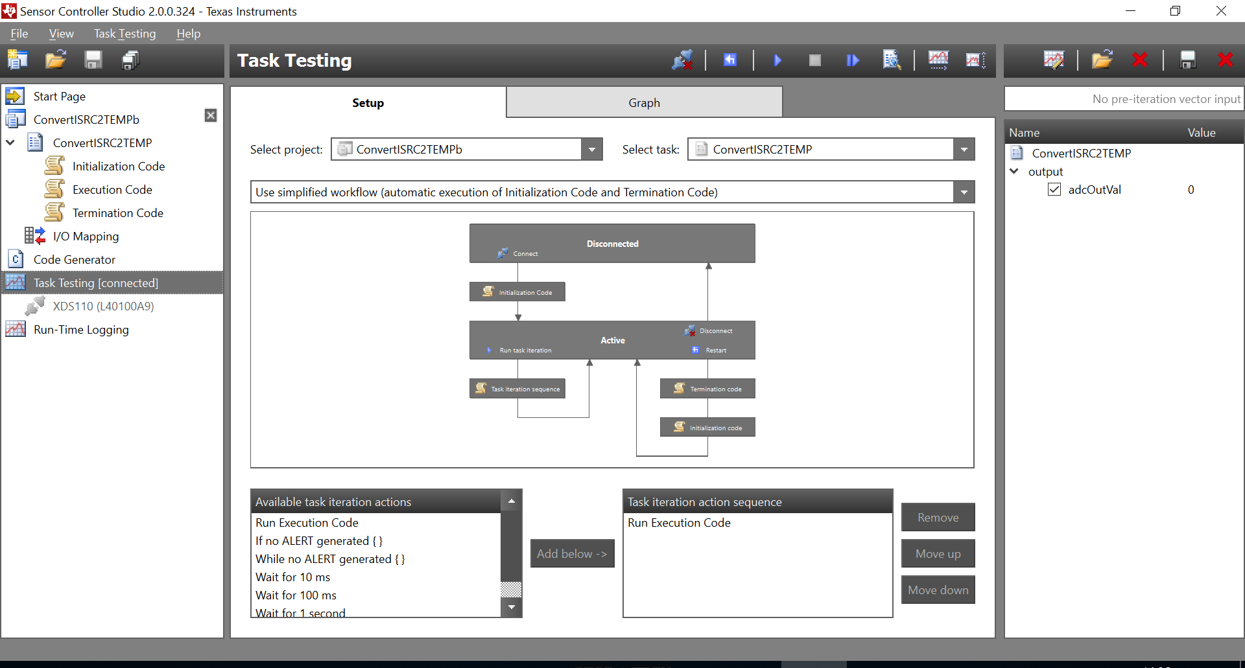1245x668 pixels.
Task: Open the Select task dropdown
Action: (964, 150)
